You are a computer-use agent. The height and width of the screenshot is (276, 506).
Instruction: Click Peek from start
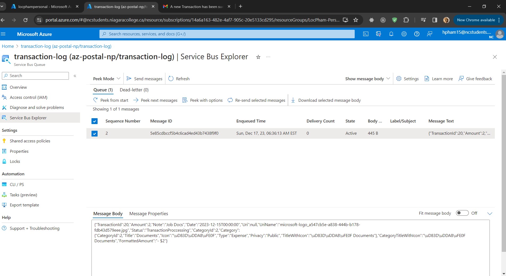(111, 100)
